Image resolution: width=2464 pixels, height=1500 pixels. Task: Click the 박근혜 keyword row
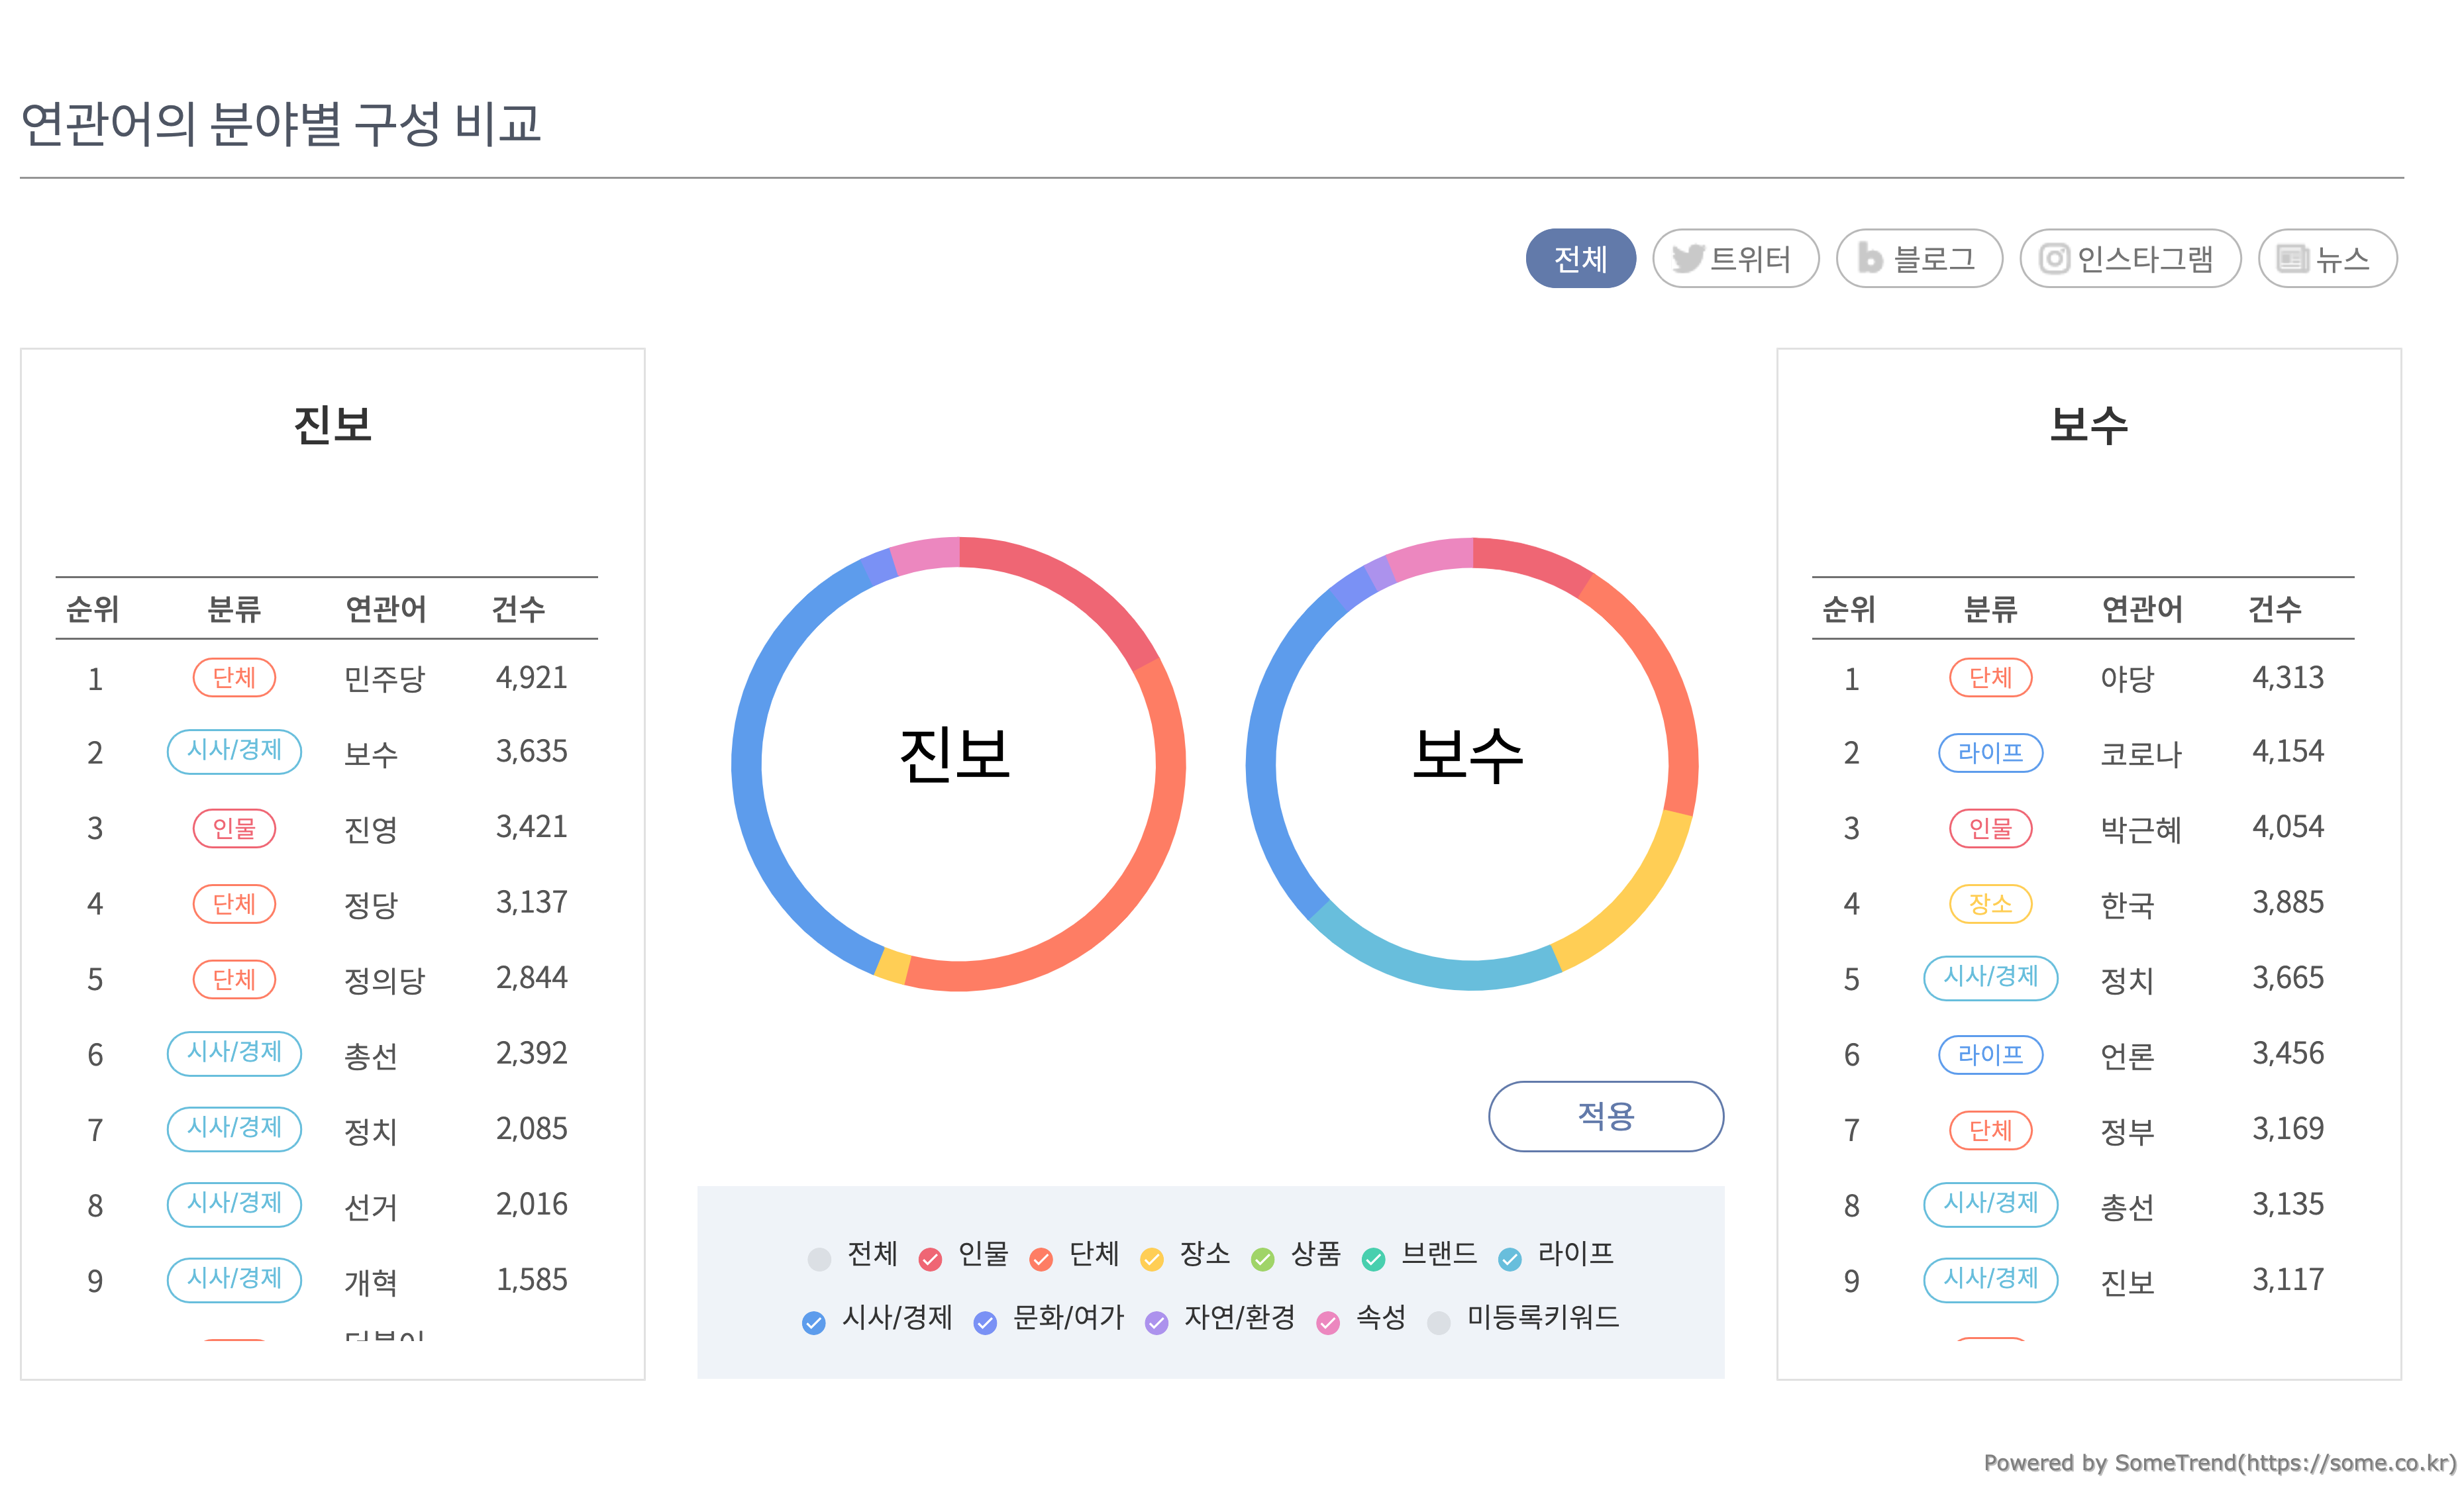point(2140,829)
